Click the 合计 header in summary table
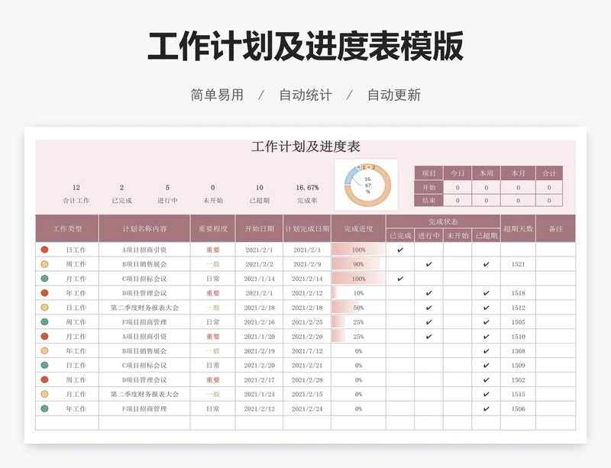 pos(549,173)
